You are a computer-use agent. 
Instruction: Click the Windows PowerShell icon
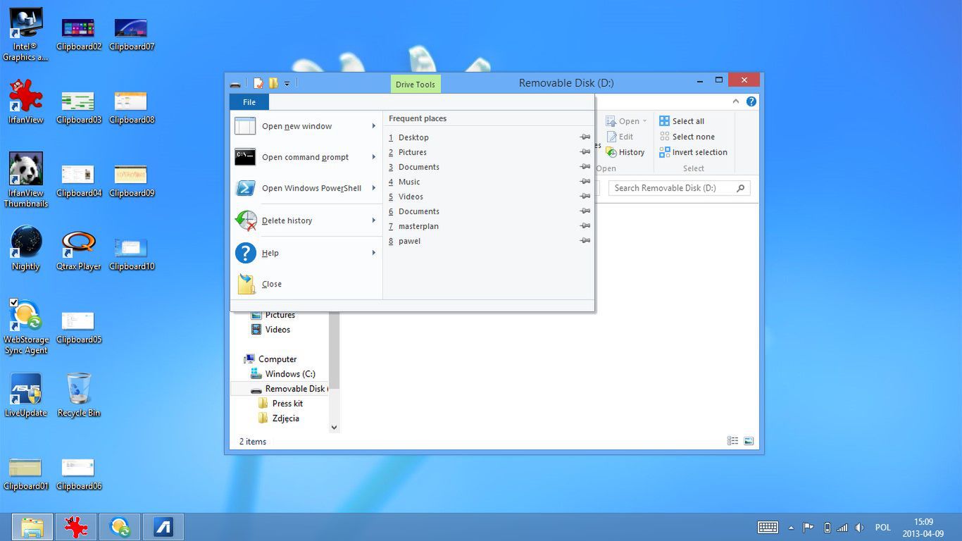(x=245, y=188)
